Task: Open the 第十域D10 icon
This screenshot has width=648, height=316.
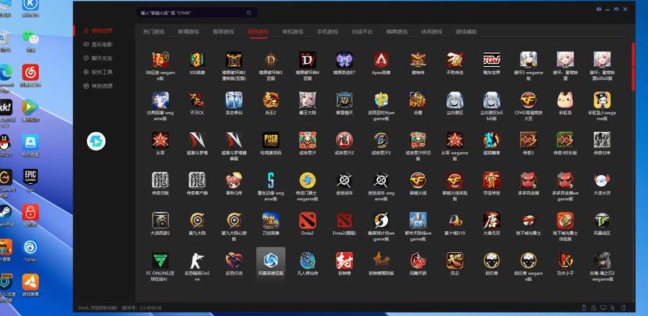Action: [454, 220]
